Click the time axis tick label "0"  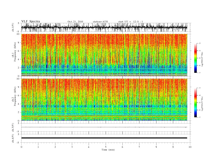pos(21,147)
